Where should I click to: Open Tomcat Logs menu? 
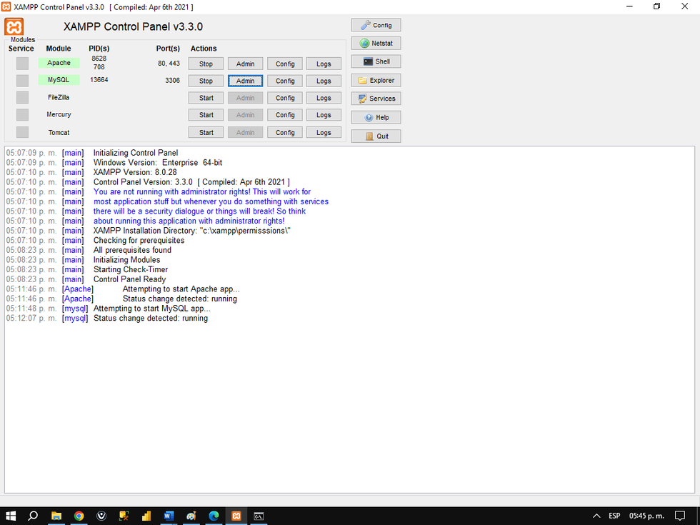coord(324,133)
